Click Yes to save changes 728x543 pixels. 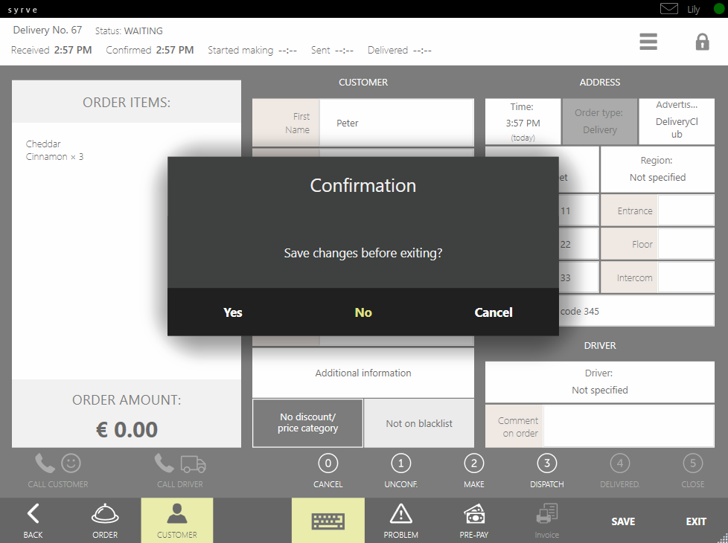point(233,312)
